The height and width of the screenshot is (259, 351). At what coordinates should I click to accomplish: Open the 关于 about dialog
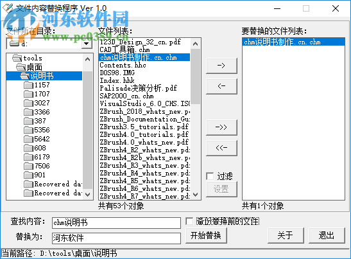(286, 235)
